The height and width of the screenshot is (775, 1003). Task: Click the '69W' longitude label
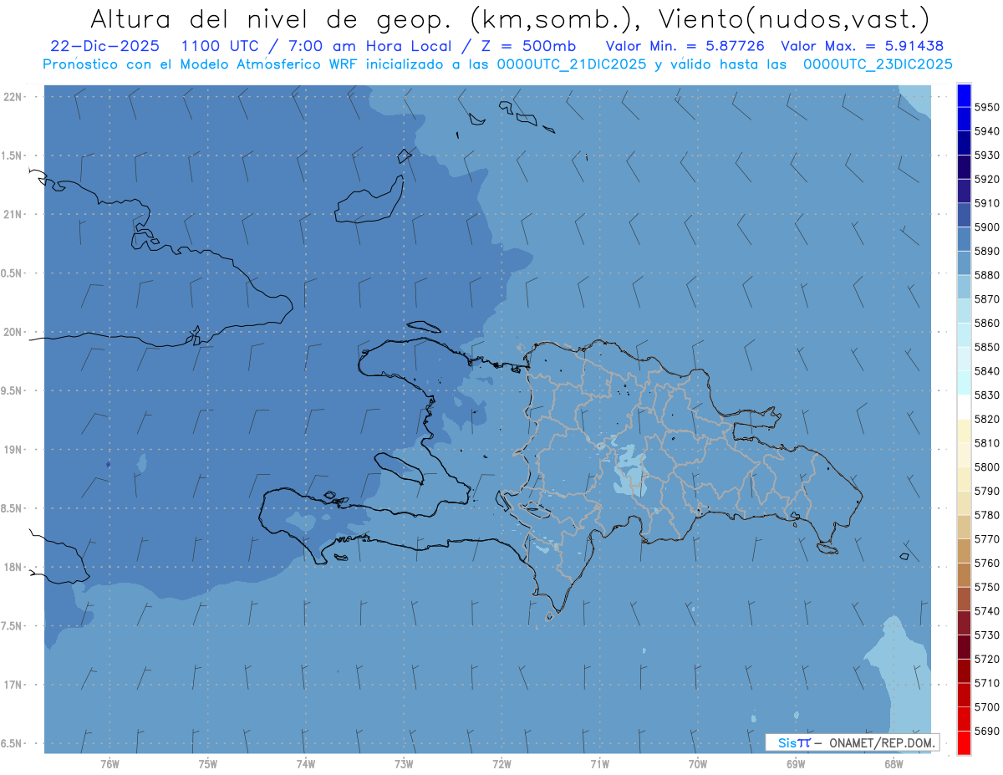796,764
